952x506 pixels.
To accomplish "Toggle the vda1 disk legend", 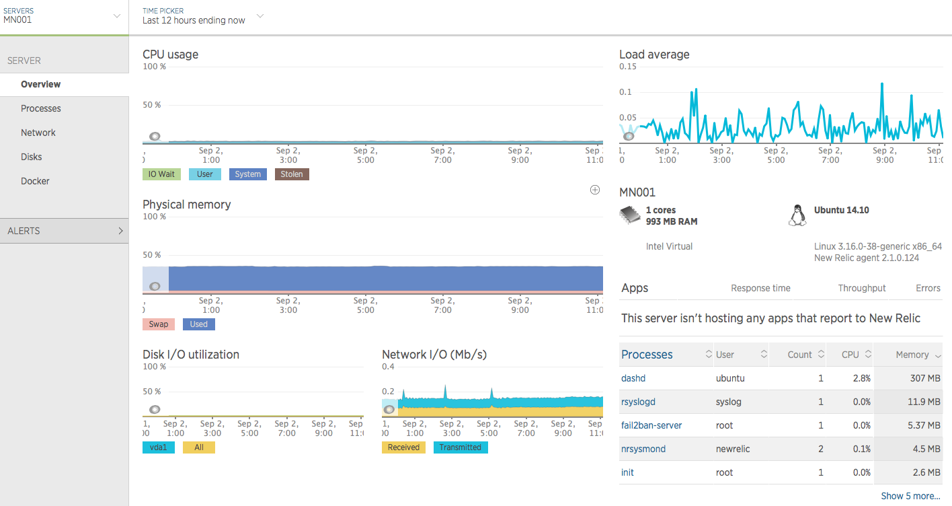I will click(159, 447).
